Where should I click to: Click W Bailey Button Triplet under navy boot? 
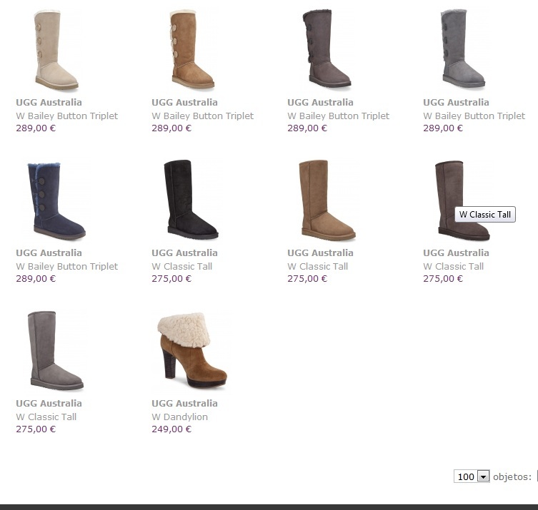tap(66, 266)
